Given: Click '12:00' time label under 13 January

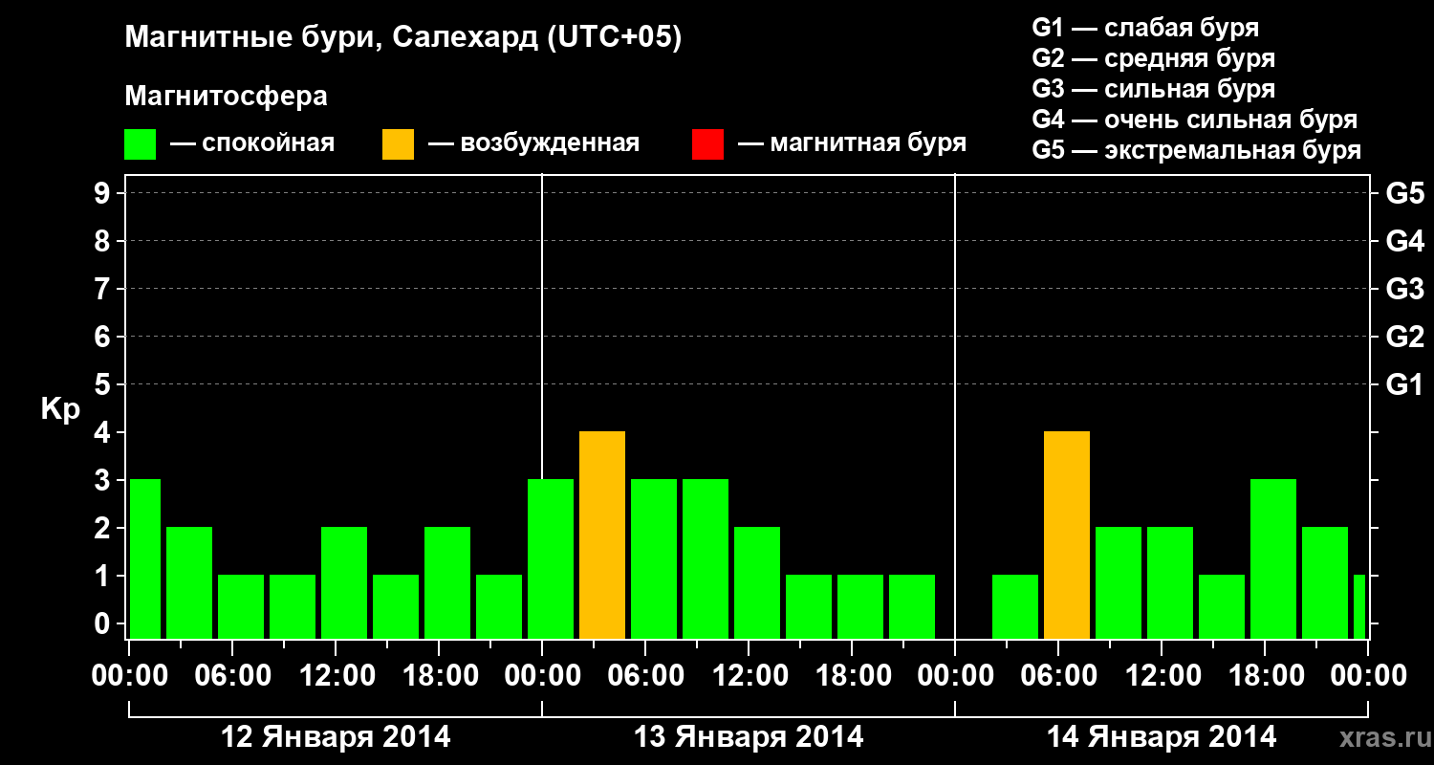Looking at the screenshot, I should [749, 676].
